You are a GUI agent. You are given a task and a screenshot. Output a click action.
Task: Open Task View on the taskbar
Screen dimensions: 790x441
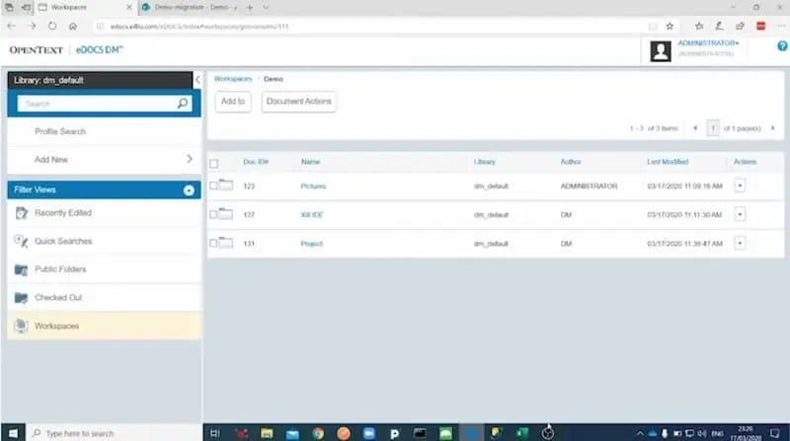[x=215, y=433]
